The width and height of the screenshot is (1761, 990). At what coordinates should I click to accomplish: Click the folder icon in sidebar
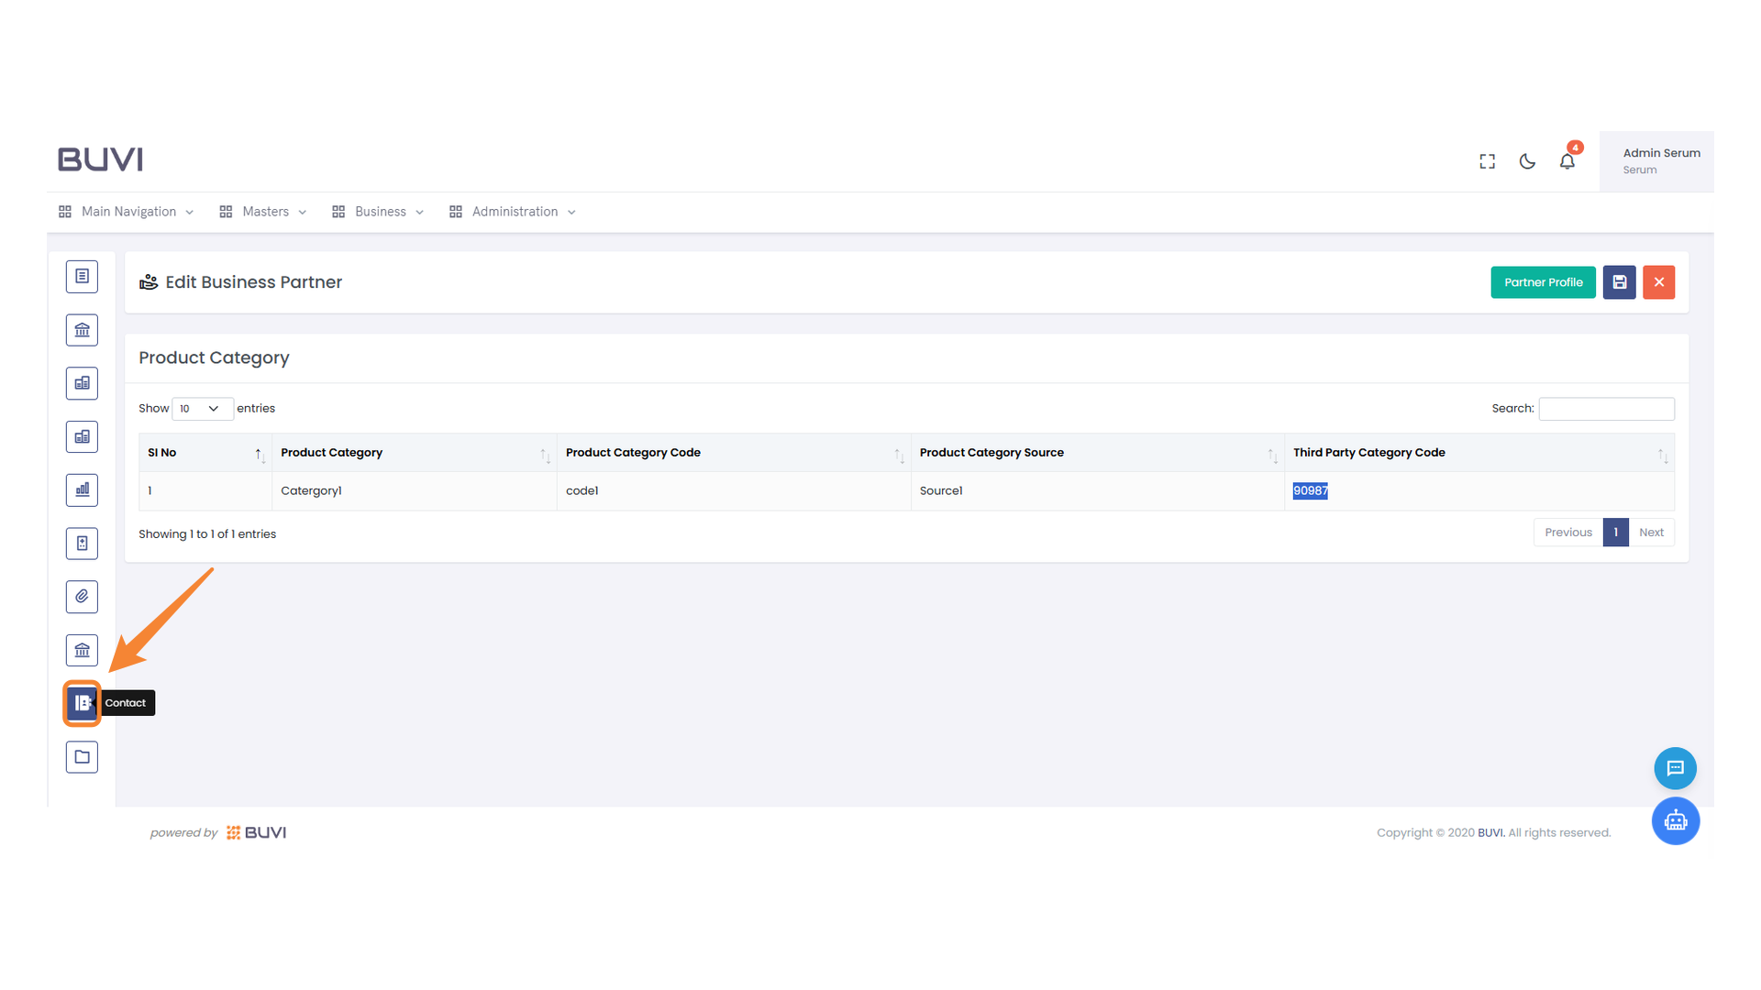(82, 757)
